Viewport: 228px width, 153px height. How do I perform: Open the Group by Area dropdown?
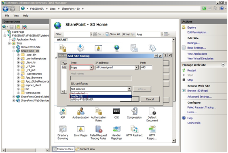click(162, 34)
